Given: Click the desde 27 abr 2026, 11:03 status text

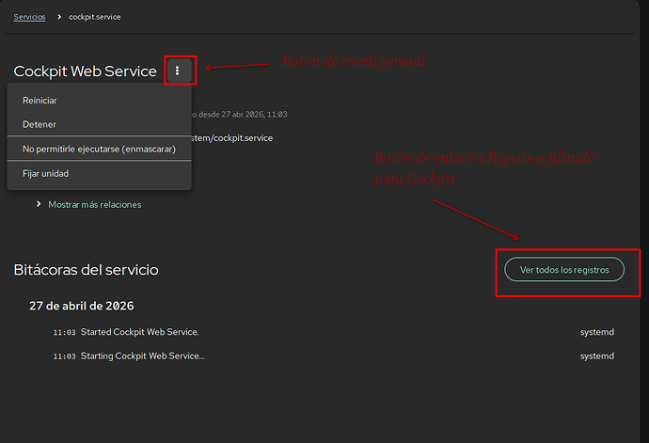Looking at the screenshot, I should (243, 114).
